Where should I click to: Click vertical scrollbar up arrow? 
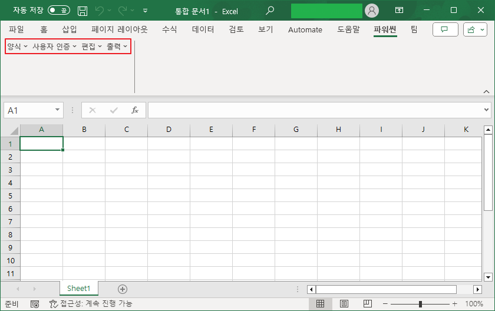(488, 130)
